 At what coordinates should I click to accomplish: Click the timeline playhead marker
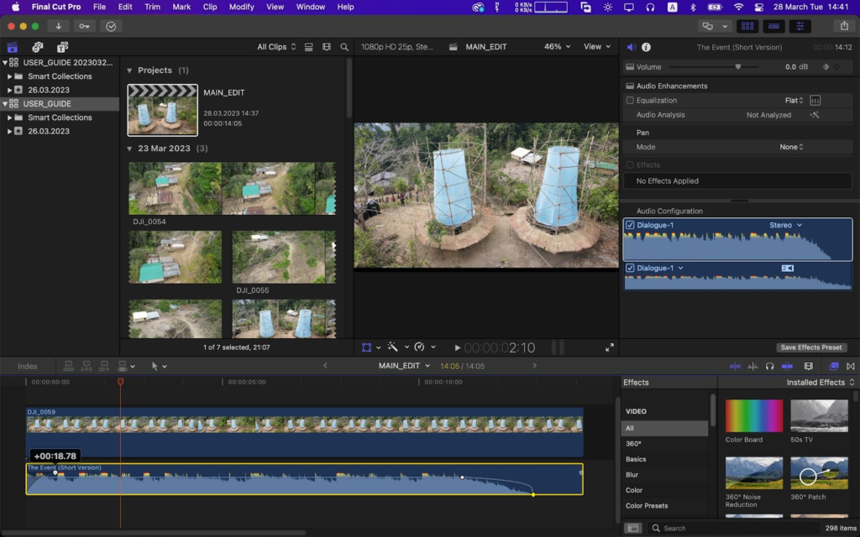[x=121, y=382]
